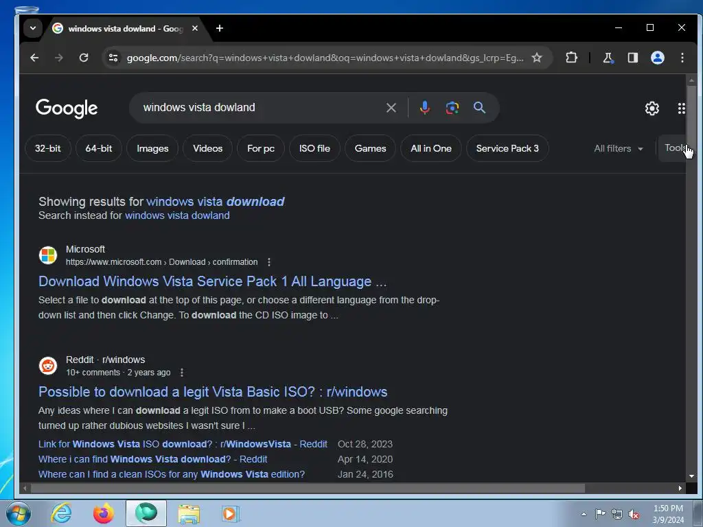Open a new browser tab
This screenshot has width=703, height=527.
point(219,28)
